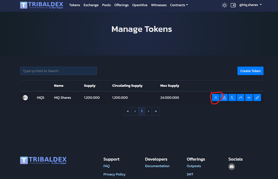
Task: Click the lock icon in the HIQS row
Action: [224, 97]
